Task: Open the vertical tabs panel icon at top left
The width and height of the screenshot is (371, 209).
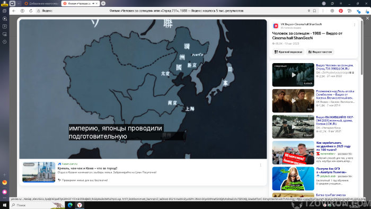Action: [x=12, y=4]
